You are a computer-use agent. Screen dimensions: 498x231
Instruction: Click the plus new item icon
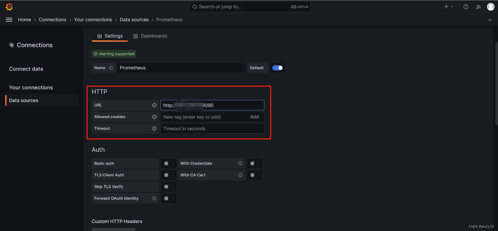(x=446, y=7)
